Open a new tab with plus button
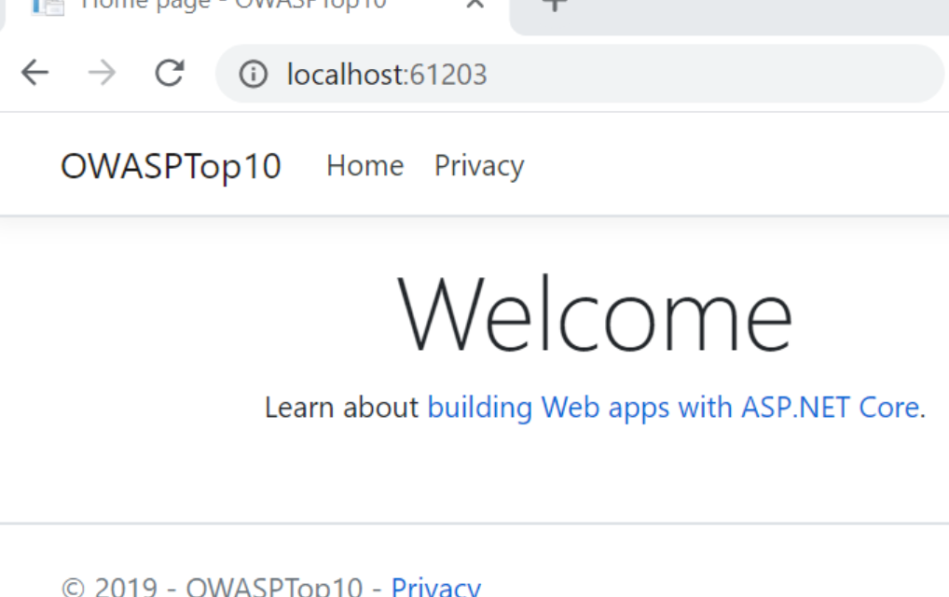The image size is (949, 597). click(555, 5)
